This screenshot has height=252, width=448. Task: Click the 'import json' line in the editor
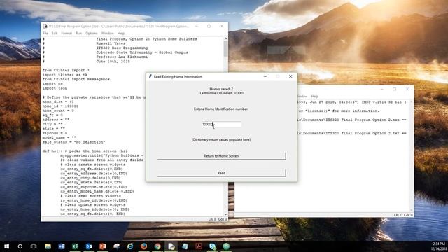(x=55, y=88)
